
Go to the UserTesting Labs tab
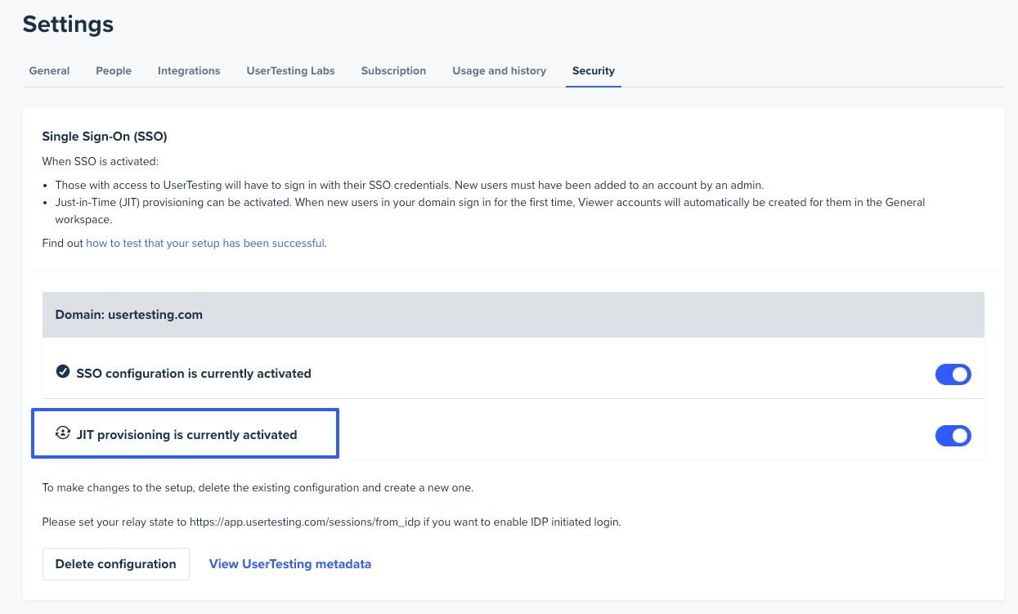[x=290, y=71]
